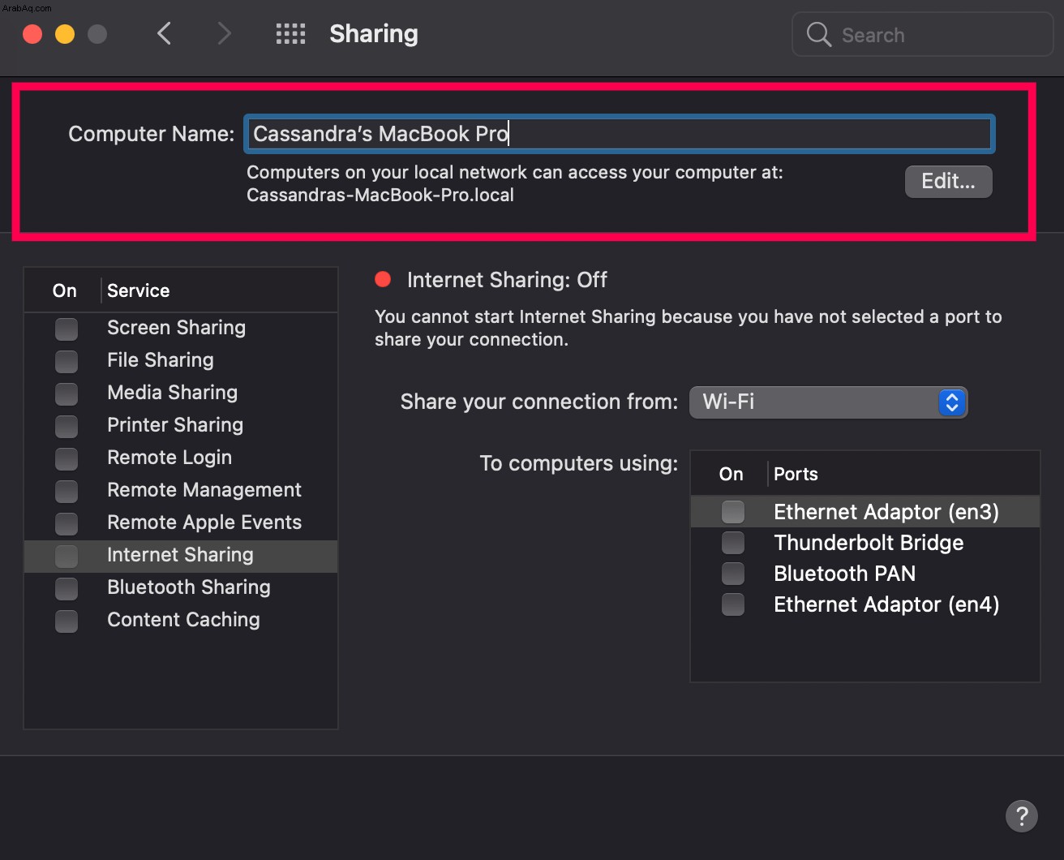The width and height of the screenshot is (1064, 860).
Task: Select Ethernet Adaptor (en4) port name
Action: click(x=886, y=604)
